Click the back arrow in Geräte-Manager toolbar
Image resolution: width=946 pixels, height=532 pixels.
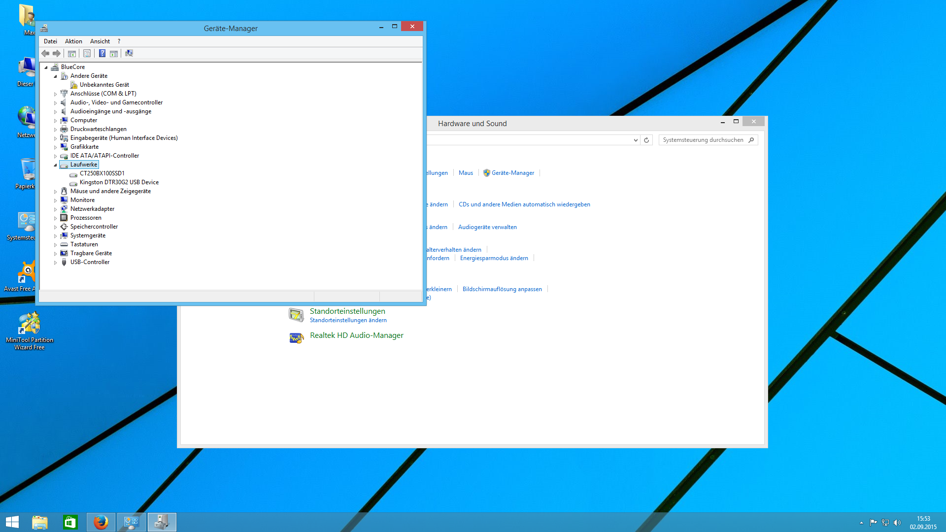(45, 53)
